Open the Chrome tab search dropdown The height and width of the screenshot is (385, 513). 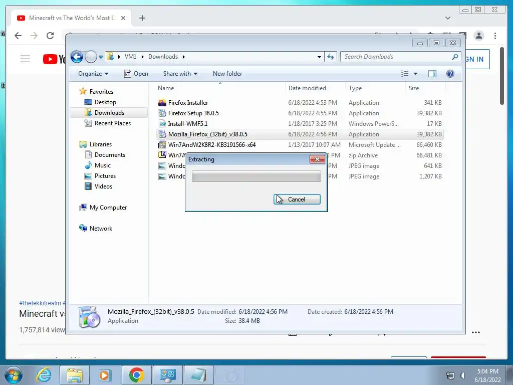(447, 18)
